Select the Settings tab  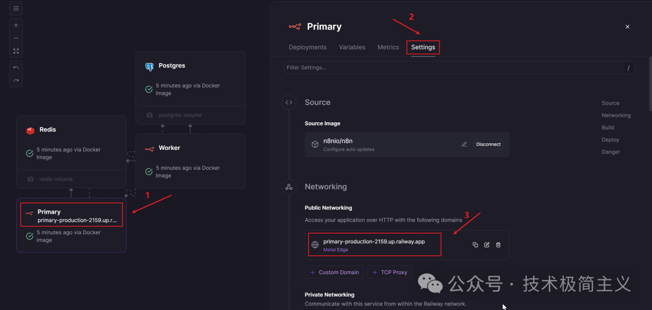pyautogui.click(x=423, y=47)
